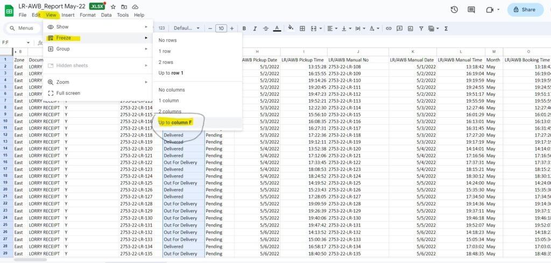Open the Data menu

(x=106, y=15)
